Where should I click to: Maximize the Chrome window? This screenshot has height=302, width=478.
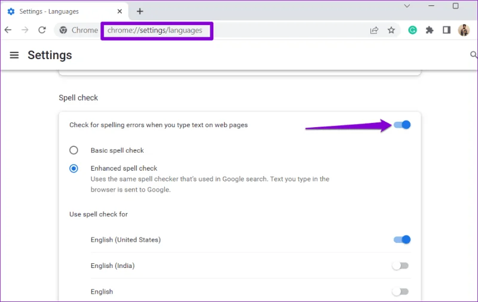click(455, 6)
